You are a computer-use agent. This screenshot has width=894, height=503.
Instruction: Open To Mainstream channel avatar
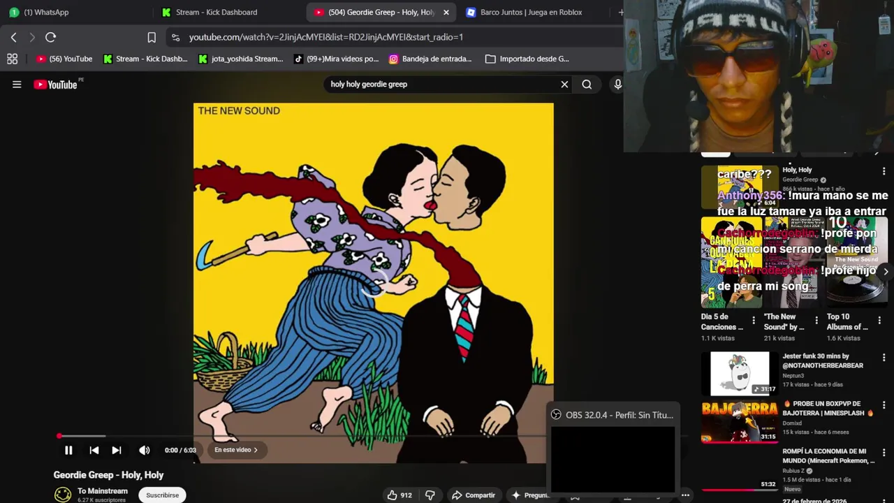(x=63, y=495)
